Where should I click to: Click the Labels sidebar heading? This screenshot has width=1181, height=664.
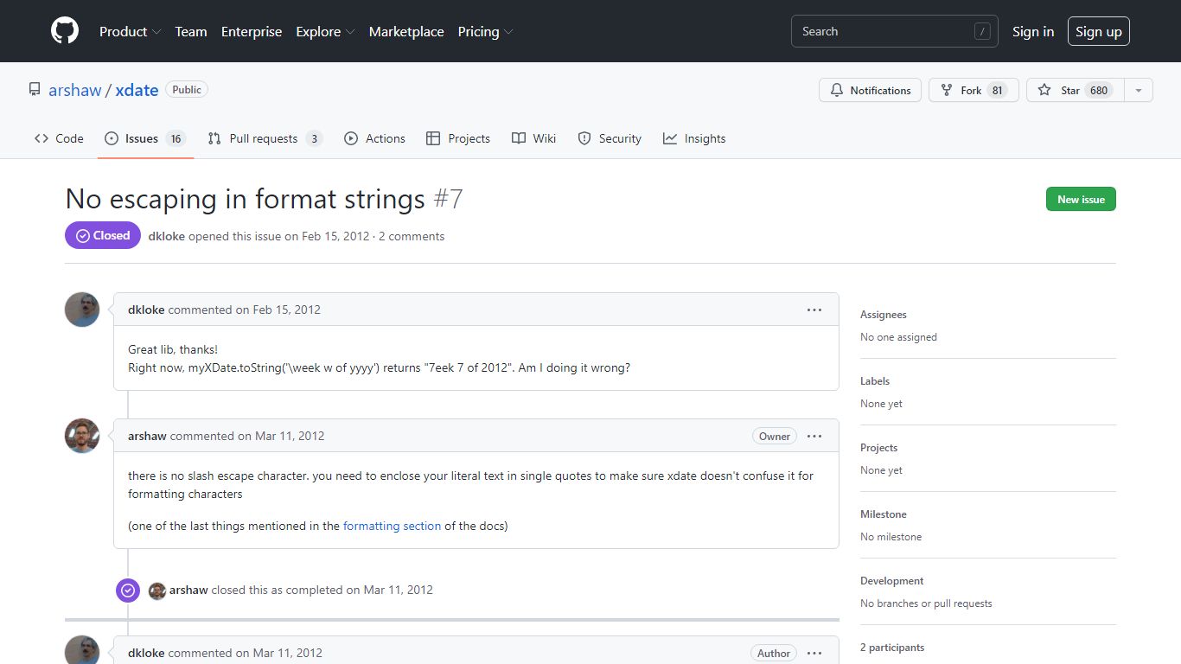click(875, 380)
